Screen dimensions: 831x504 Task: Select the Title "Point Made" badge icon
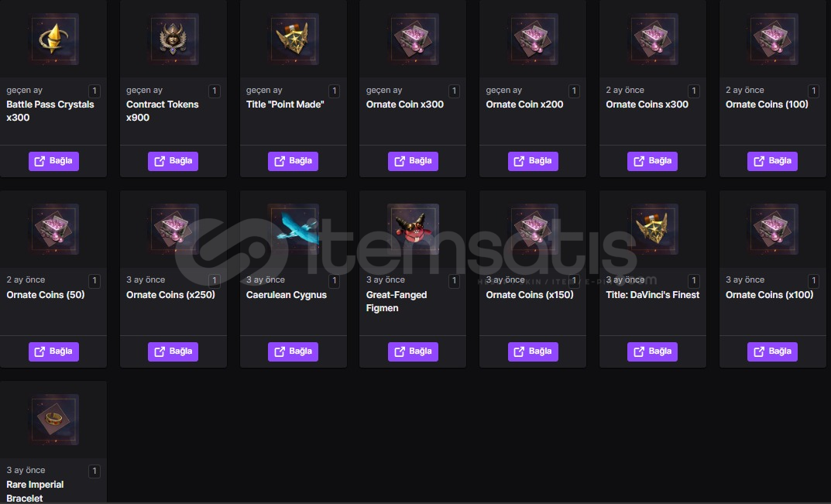click(293, 39)
